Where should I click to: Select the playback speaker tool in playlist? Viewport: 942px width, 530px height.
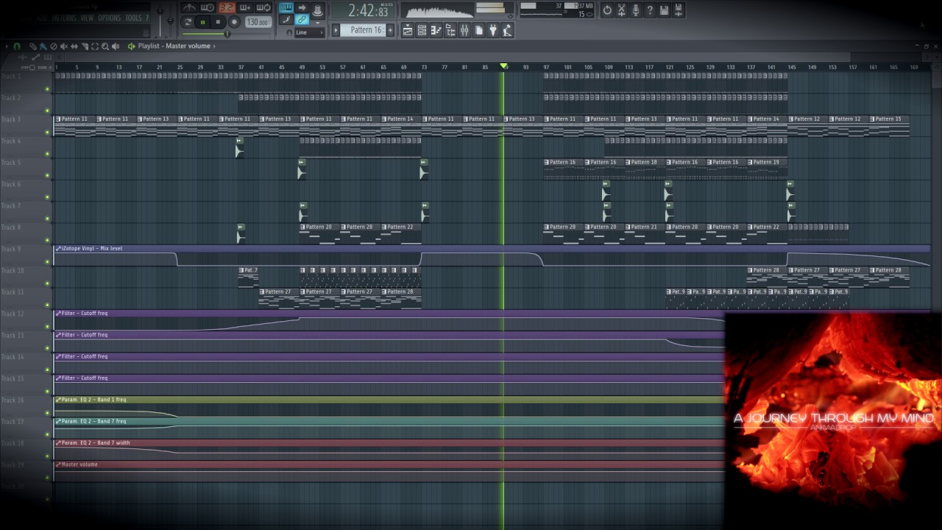pyautogui.click(x=115, y=46)
